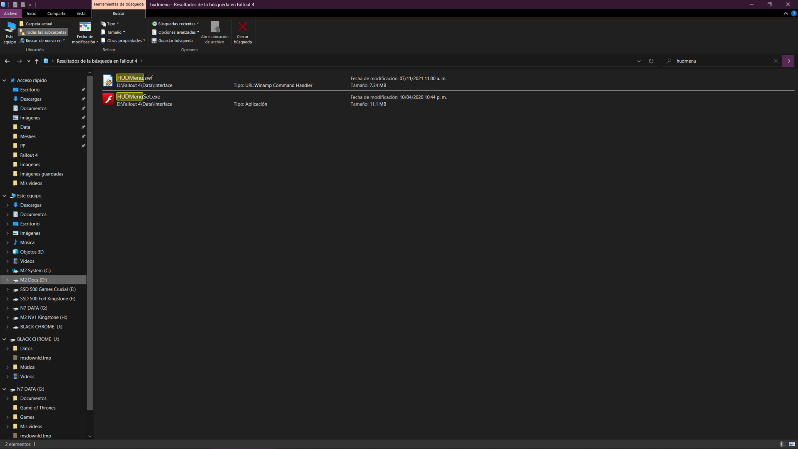
Task: Go back with the back arrow
Action: point(7,61)
